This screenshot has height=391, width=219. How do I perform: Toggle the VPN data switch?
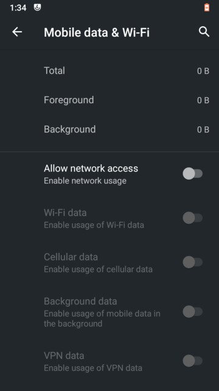193,361
